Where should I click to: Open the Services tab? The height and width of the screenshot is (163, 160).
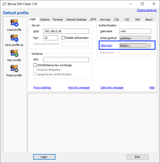[x=105, y=20]
